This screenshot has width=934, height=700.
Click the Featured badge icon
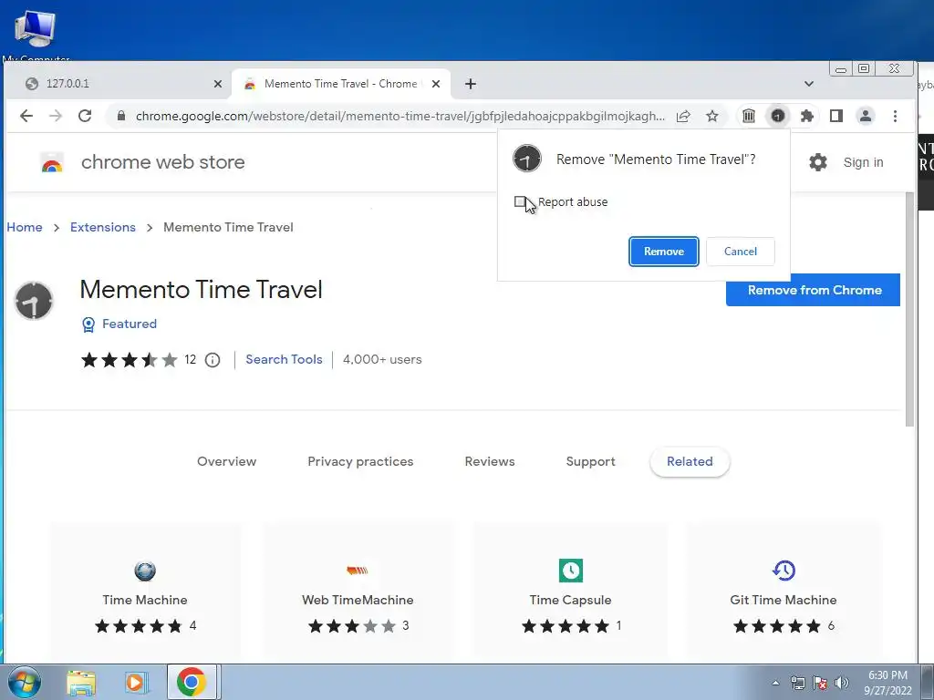88,324
